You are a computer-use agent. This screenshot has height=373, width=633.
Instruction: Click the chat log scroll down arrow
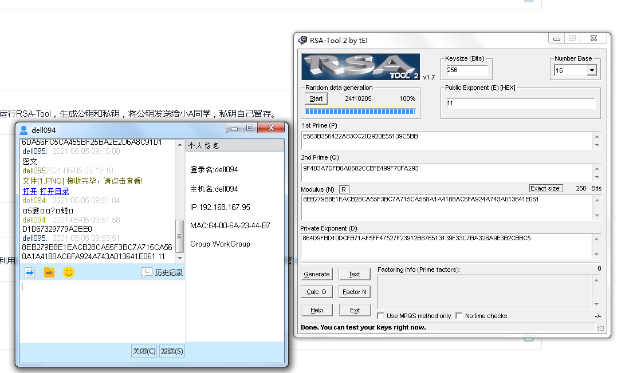pyautogui.click(x=180, y=258)
